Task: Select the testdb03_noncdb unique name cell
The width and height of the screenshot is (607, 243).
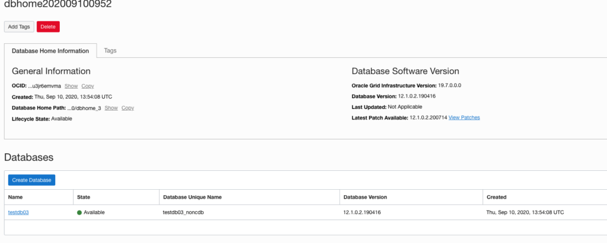Action: (x=188, y=212)
